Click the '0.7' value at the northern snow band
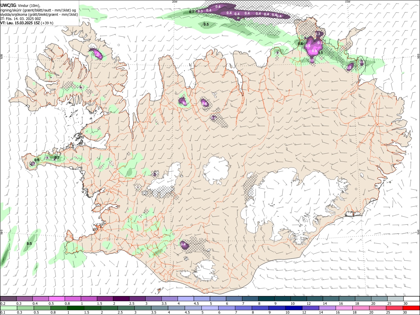 tap(192, 12)
